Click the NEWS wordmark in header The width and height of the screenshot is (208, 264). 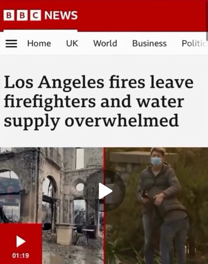61,15
